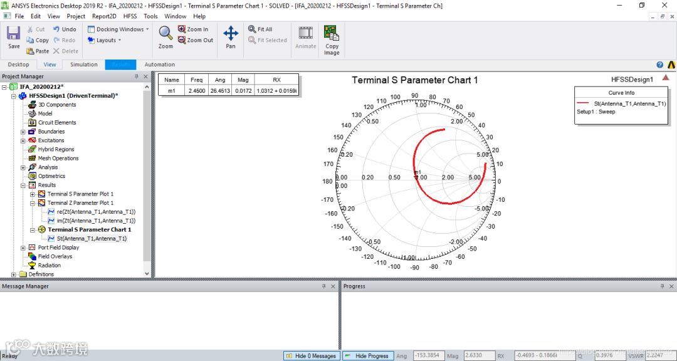This screenshot has width=677, height=361.
Task: Select re(Zt(Antenna_T1,Antenna_T1)) trace
Action: [96, 212]
